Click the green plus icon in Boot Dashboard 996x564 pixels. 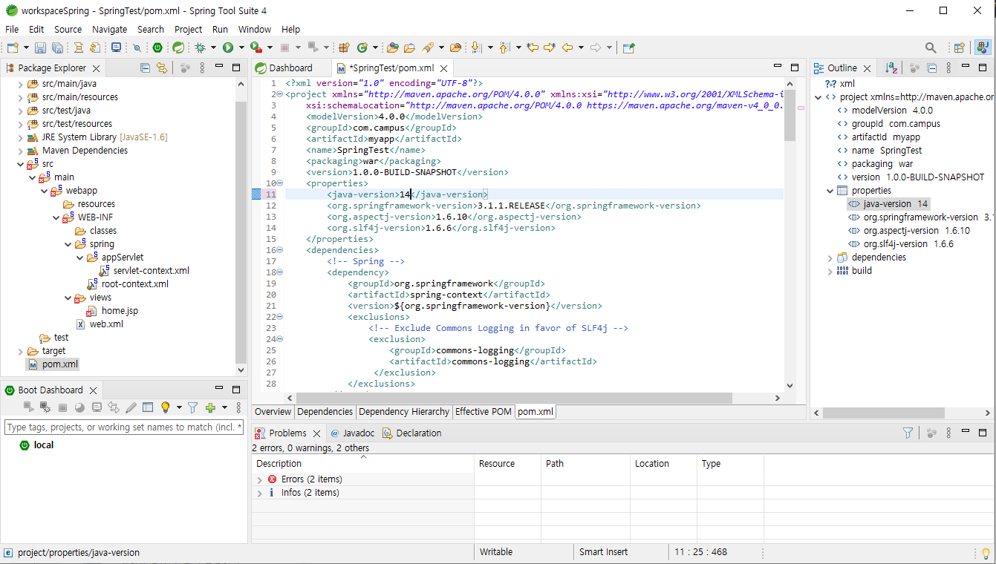[x=211, y=407]
